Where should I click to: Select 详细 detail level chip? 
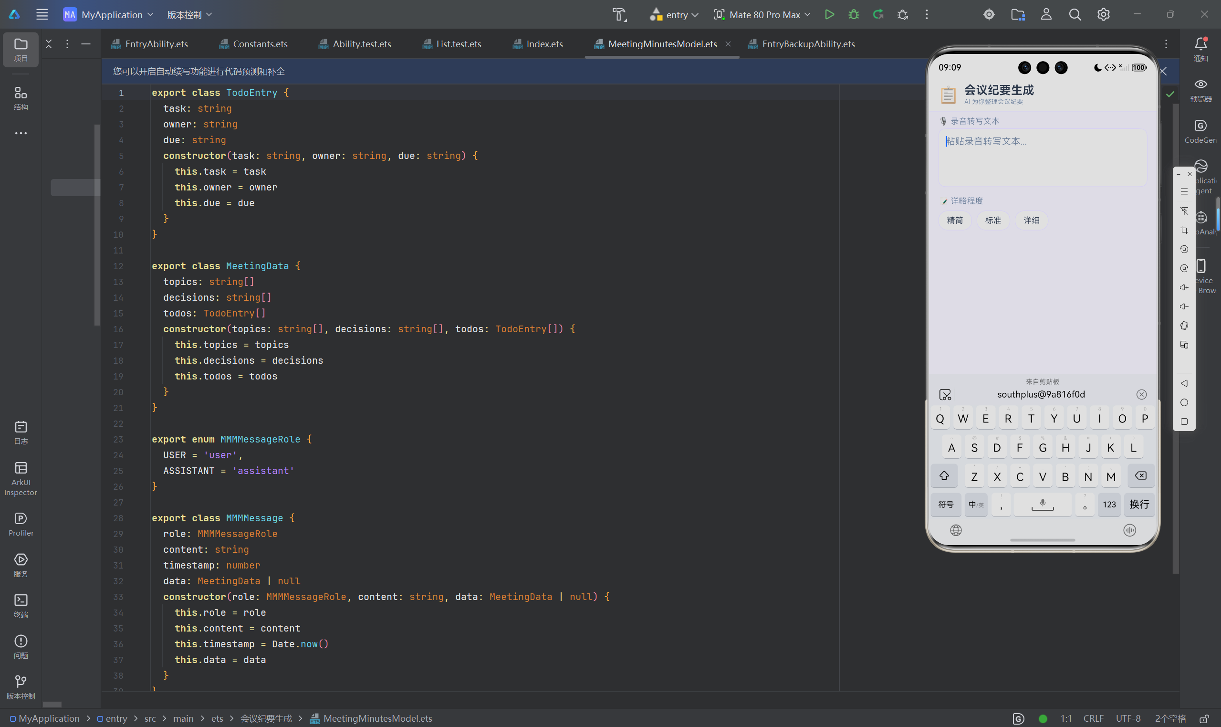[1031, 221]
